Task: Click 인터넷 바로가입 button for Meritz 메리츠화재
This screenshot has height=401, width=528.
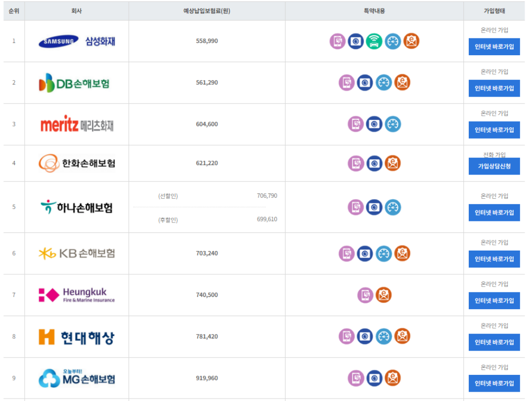Action: pyautogui.click(x=494, y=130)
